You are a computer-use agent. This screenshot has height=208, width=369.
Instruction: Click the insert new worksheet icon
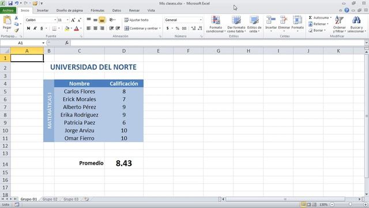point(86,199)
